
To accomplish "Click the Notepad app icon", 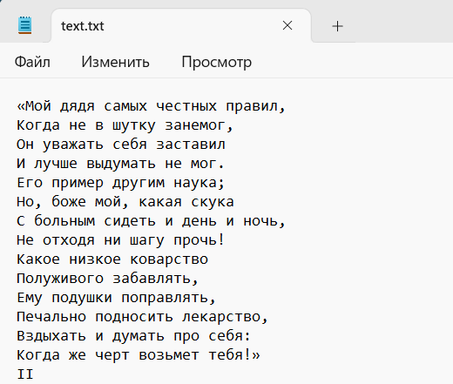I will [x=24, y=25].
